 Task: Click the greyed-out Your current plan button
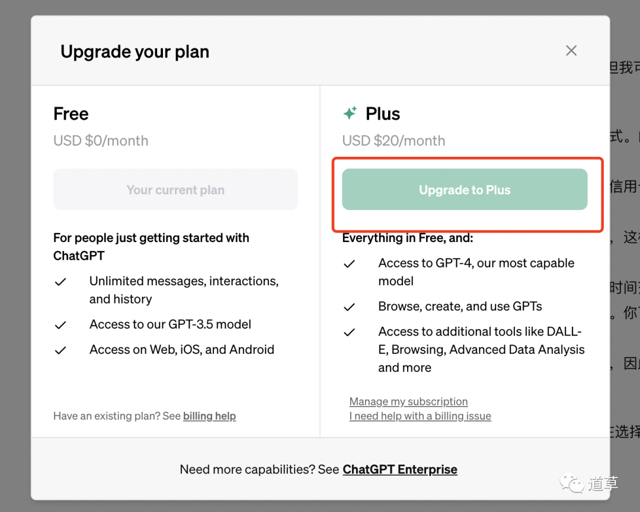tap(175, 190)
